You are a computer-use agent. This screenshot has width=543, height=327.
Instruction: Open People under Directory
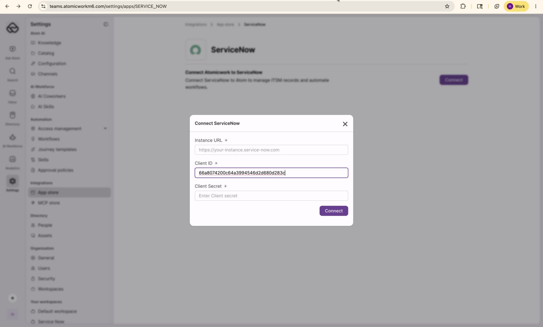45,225
